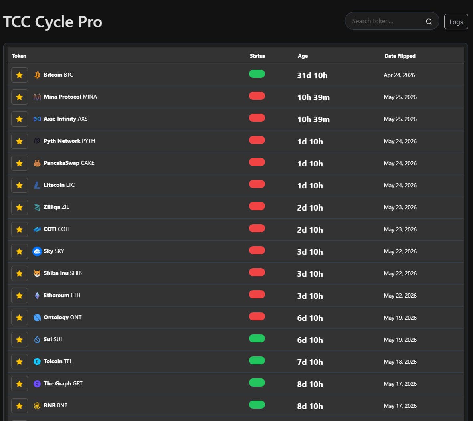
Task: Unstar the BNB row
Action: (x=20, y=406)
